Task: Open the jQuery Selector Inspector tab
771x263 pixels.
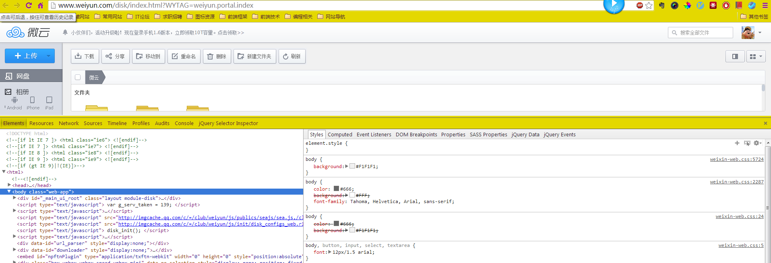Action: click(228, 123)
